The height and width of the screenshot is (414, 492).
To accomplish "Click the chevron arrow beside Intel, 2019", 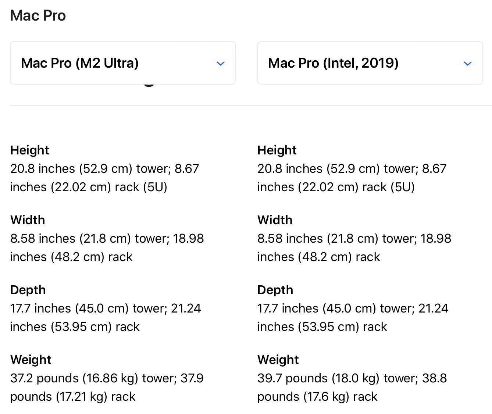I will (468, 64).
